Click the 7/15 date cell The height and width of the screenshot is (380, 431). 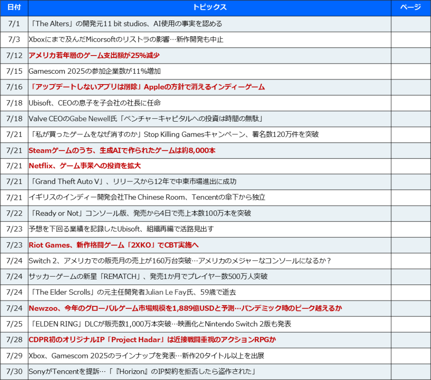(14, 72)
